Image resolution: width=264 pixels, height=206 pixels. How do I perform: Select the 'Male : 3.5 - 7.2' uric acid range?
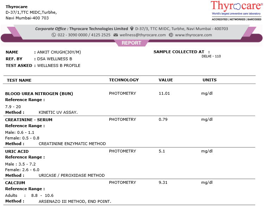point(20,164)
